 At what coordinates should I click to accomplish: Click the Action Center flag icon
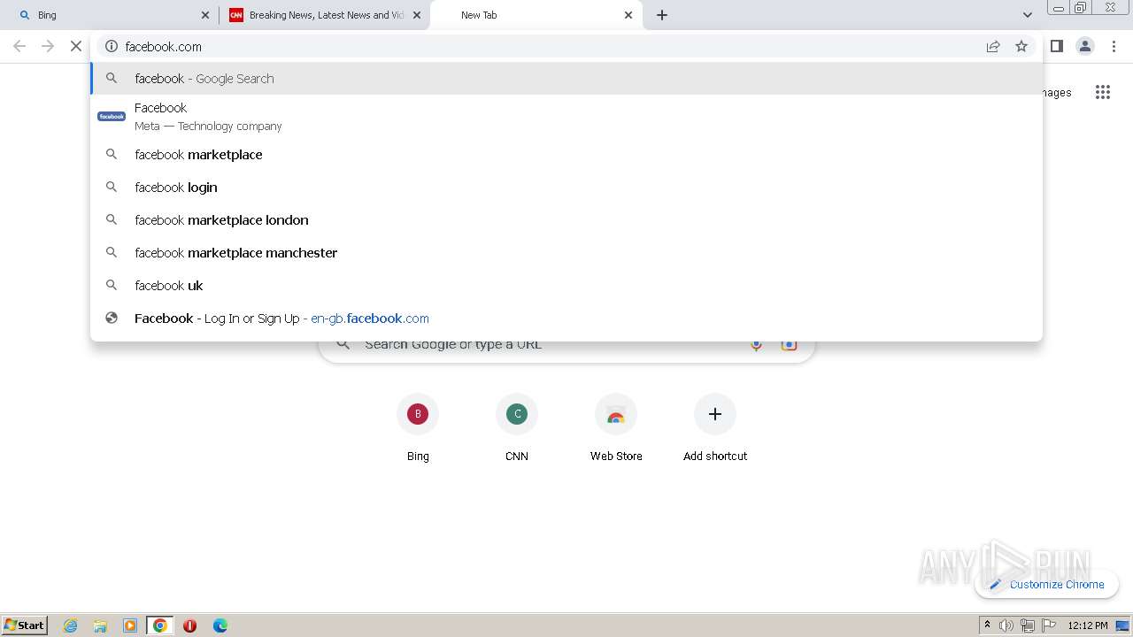pyautogui.click(x=1049, y=625)
